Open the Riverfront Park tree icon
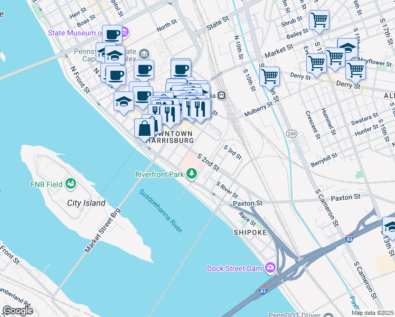395x317 pixels. click(x=192, y=174)
